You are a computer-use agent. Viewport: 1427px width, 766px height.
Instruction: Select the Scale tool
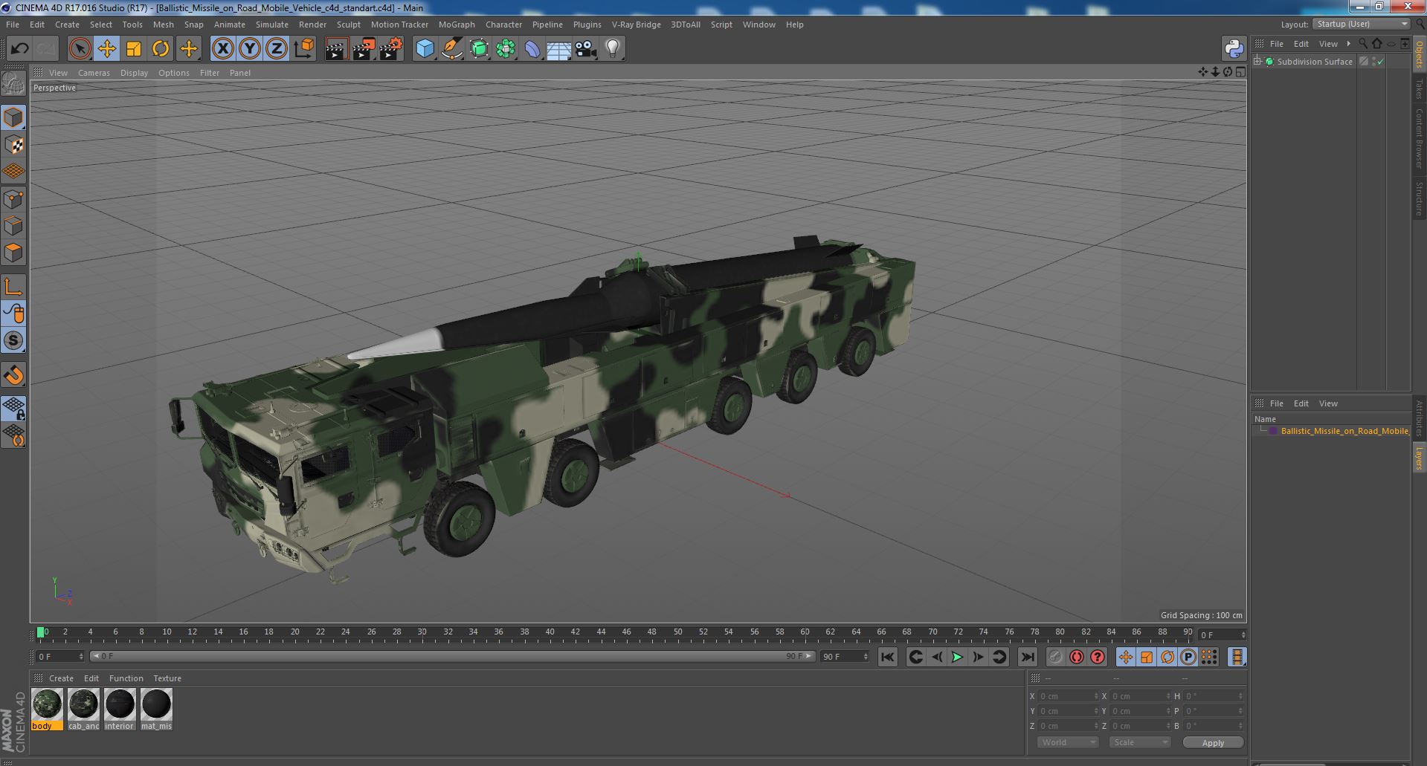[134, 49]
